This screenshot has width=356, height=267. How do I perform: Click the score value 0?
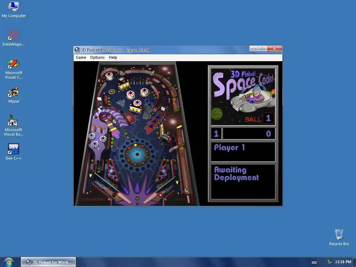tap(269, 133)
